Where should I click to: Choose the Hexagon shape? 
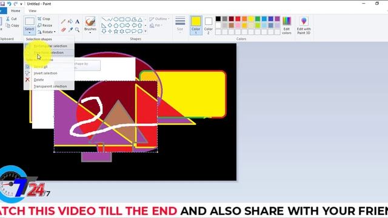[122, 25]
